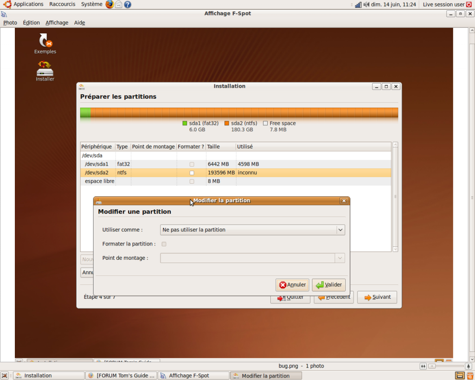Switch to Modifier la partition taskbar entry
Screen dimensions: 475x380
tap(266, 376)
